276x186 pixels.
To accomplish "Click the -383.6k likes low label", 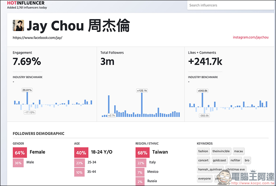I will (x=204, y=115).
